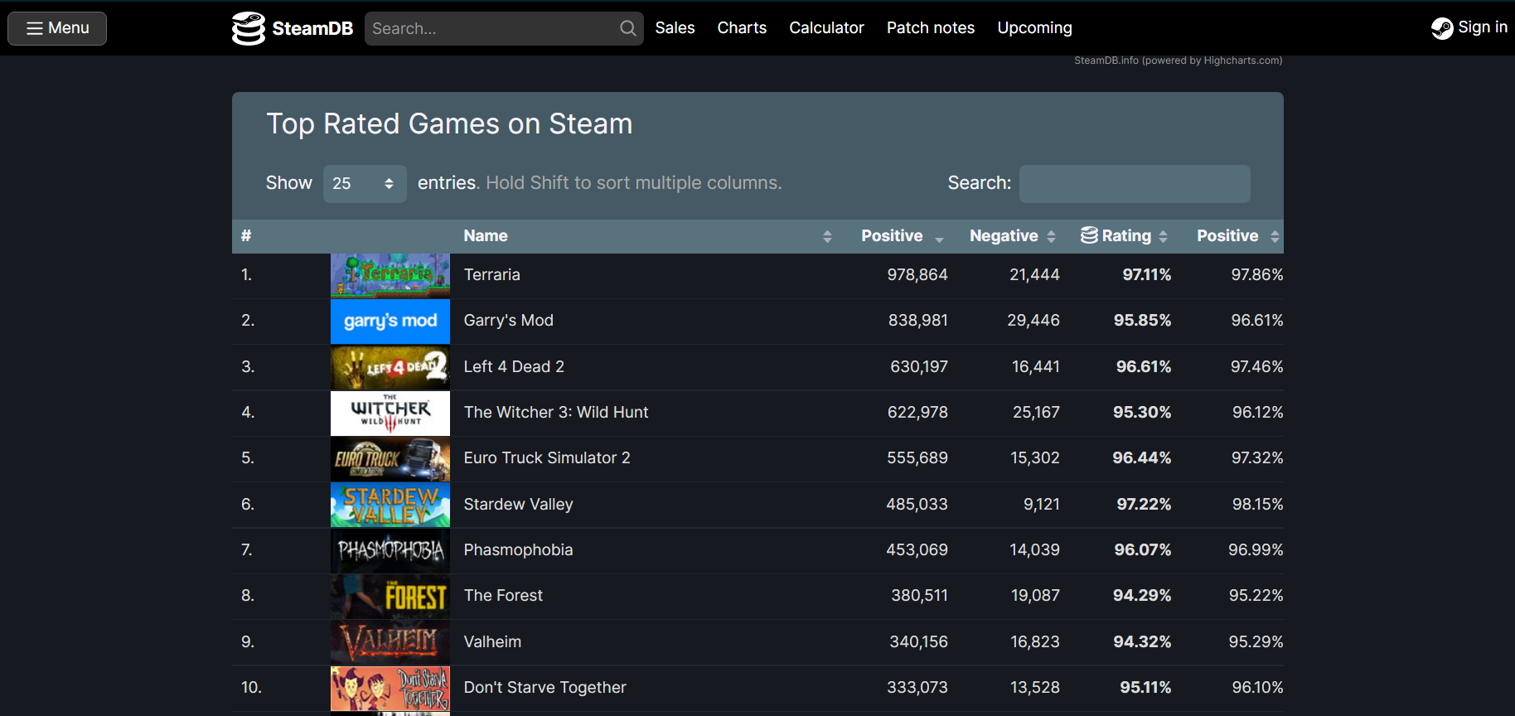This screenshot has width=1515, height=716.
Task: Open the Stardew Valley link
Action: 519,504
